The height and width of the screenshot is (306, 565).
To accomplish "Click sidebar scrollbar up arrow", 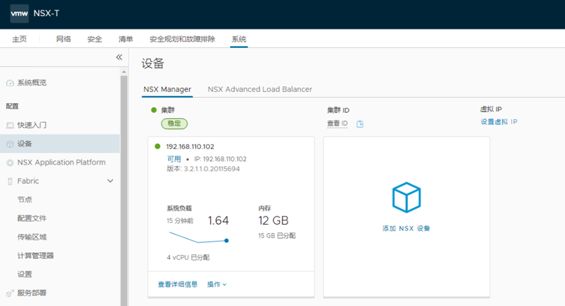I will (124, 72).
